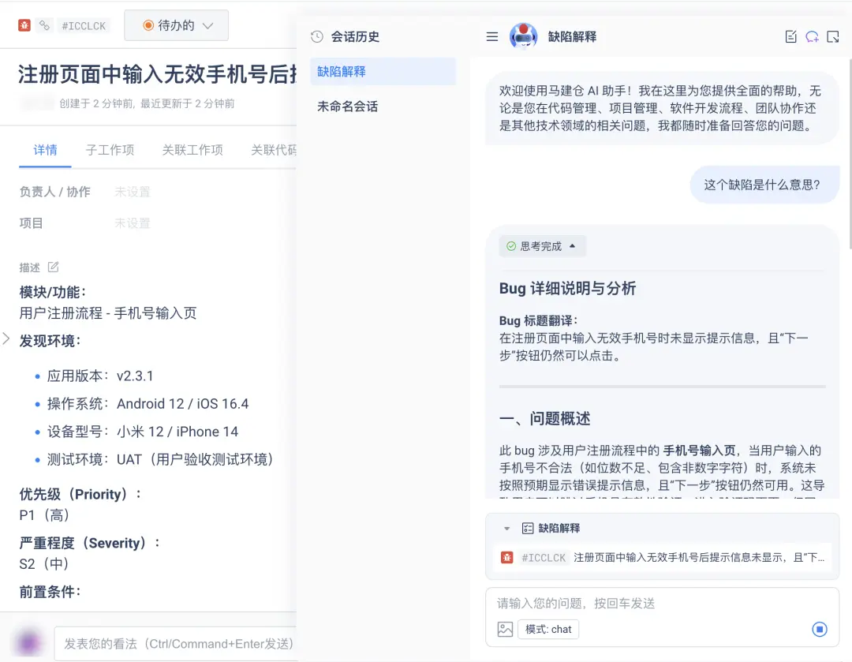Click the issue title 注册页面中输入无效手机号
The height and width of the screenshot is (662, 852).
(158, 74)
